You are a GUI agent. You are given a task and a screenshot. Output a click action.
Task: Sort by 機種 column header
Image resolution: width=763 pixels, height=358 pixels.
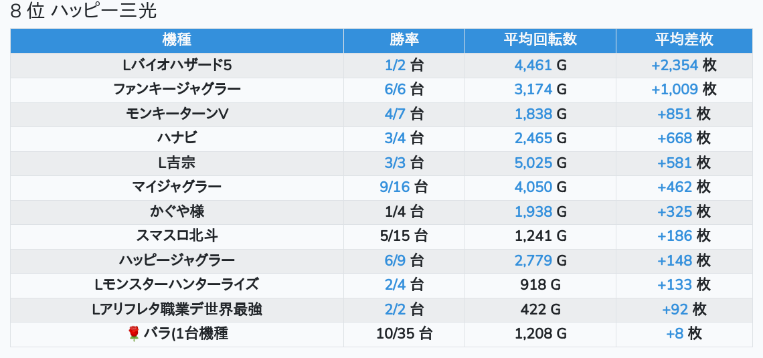point(177,39)
